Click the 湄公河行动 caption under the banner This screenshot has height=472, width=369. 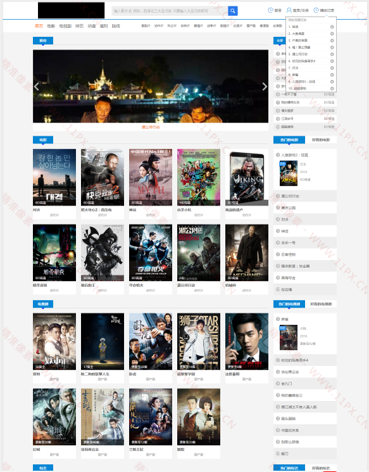point(151,127)
